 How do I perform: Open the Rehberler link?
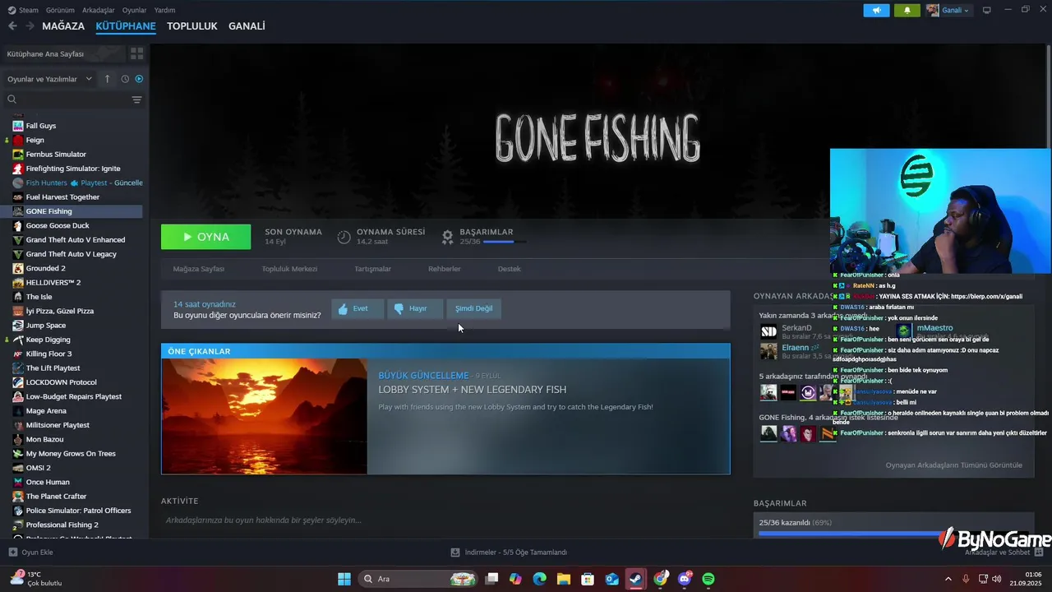tap(444, 269)
